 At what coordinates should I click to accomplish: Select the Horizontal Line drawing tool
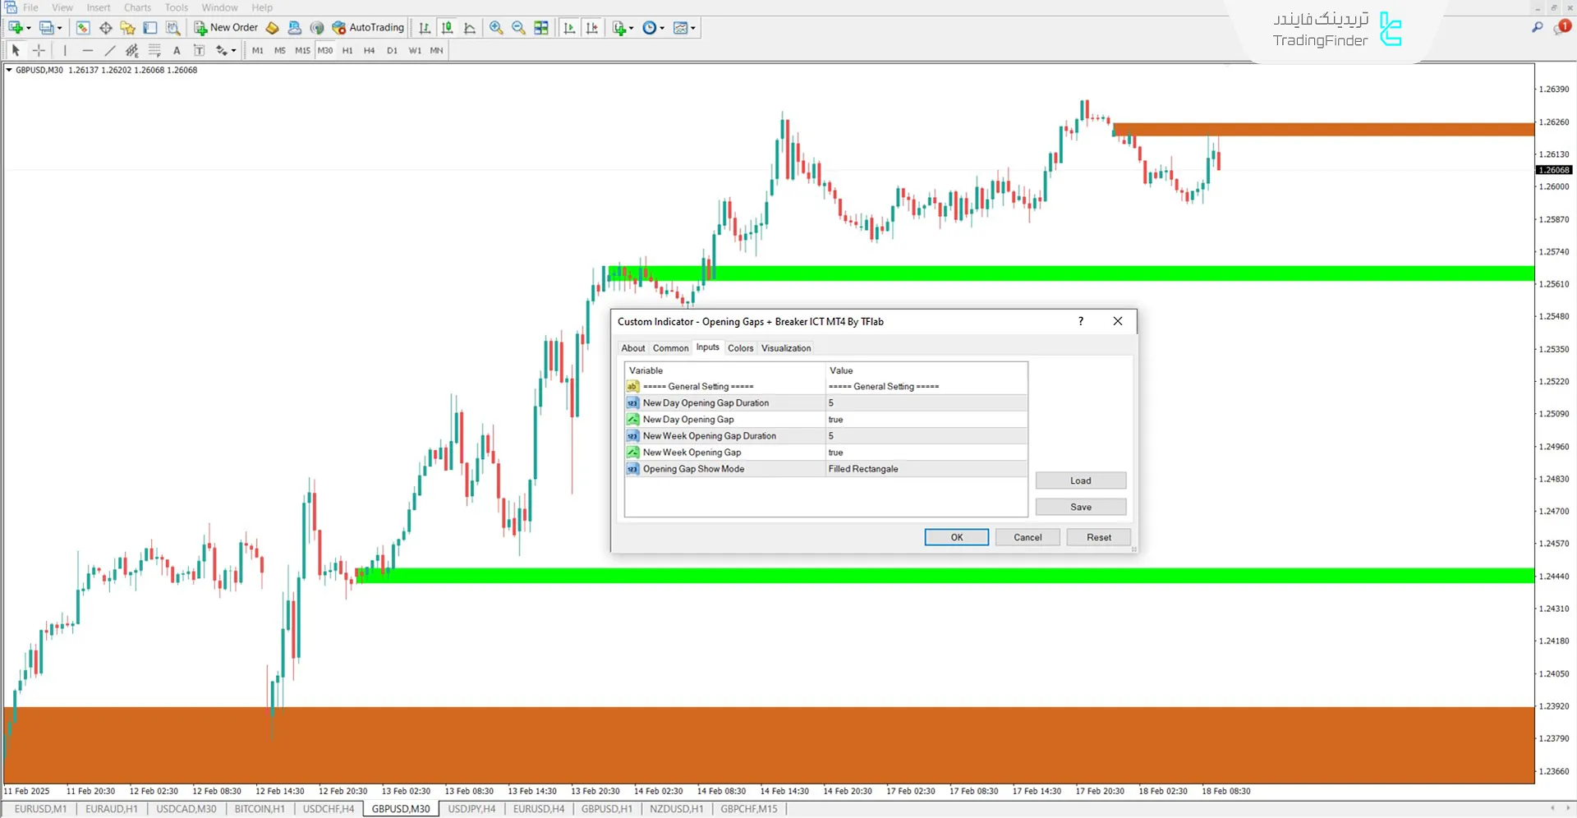88,50
